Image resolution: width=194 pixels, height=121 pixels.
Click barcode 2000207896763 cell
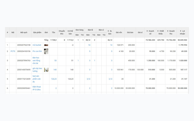pos(24,61)
